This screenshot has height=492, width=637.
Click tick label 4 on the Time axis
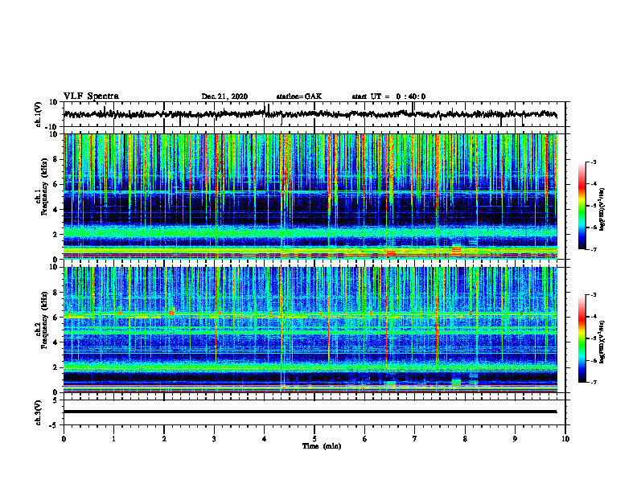pos(264,439)
